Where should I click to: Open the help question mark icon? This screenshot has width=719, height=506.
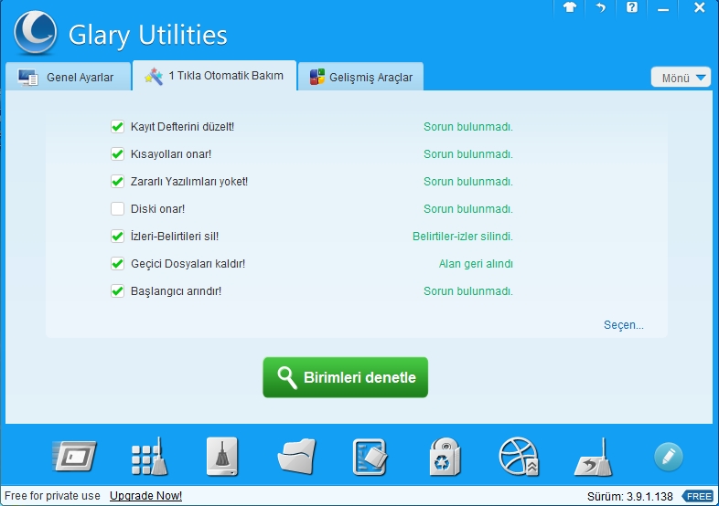pos(632,7)
